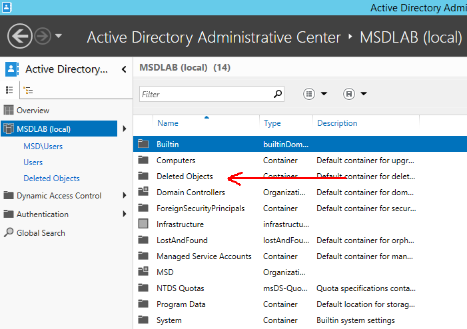467x329 pixels.
Task: Select the Domain Controllers folder icon
Action: (143, 192)
